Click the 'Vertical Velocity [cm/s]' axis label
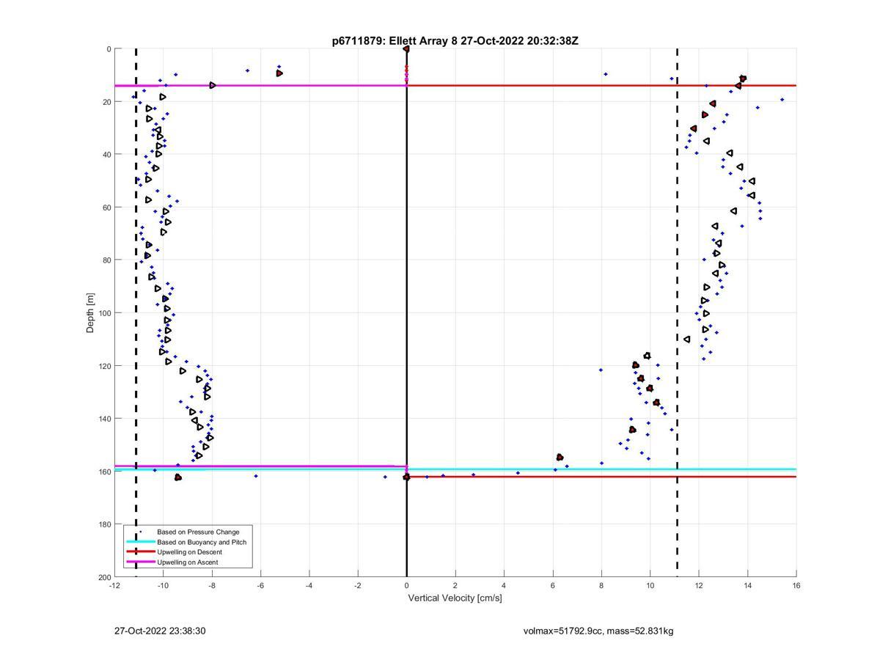880x649 pixels. coord(455,598)
